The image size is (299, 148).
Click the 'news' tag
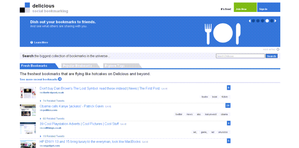pos(189,114)
